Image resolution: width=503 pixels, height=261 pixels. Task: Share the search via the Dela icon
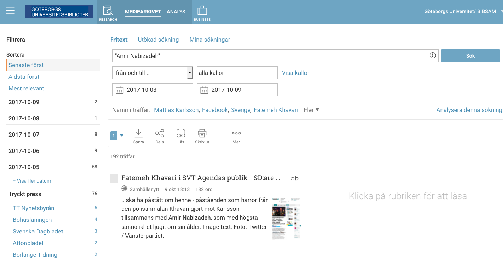click(x=159, y=136)
